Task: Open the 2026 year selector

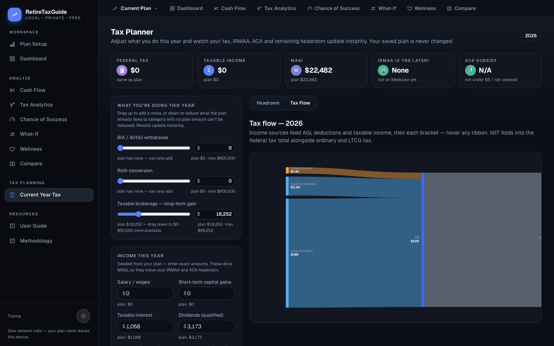Action: tap(531, 36)
